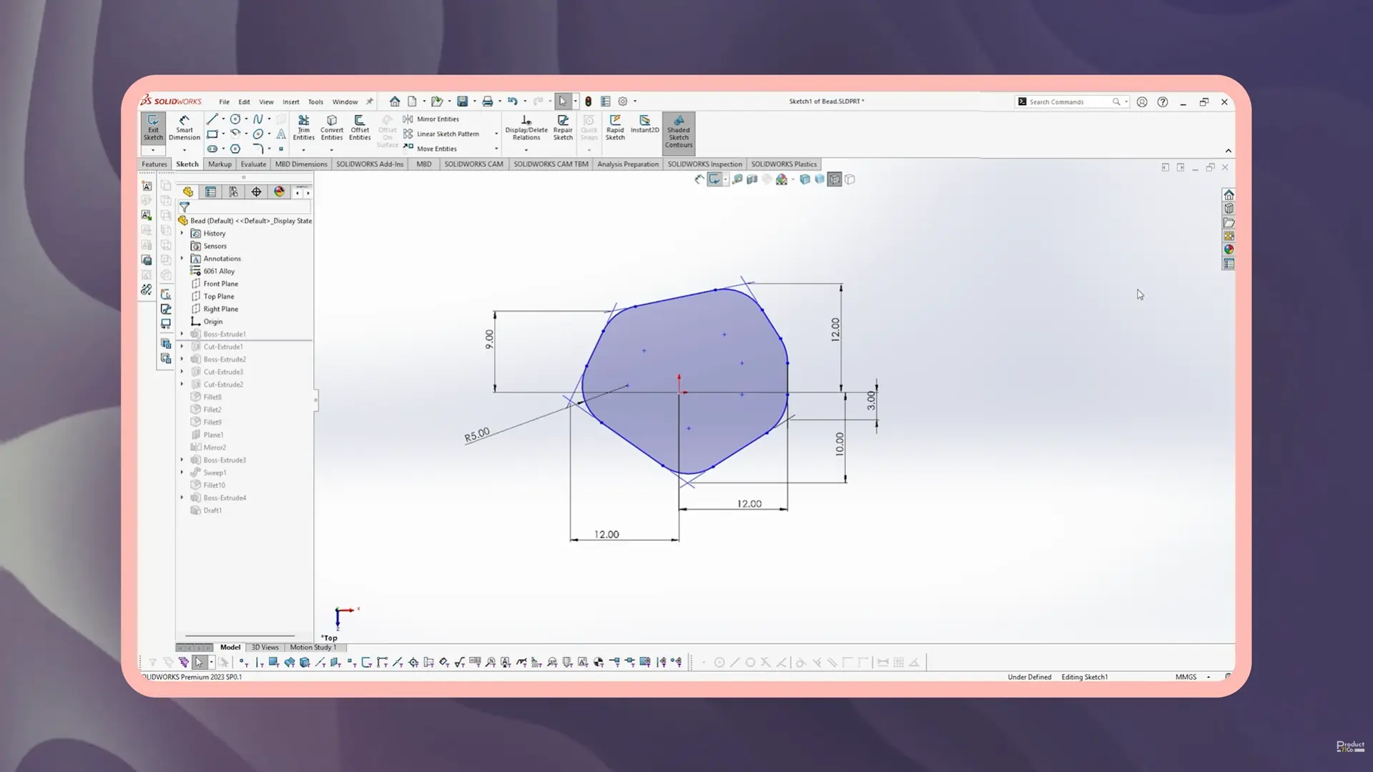Open the Insert menu
The width and height of the screenshot is (1373, 772).
click(x=290, y=102)
